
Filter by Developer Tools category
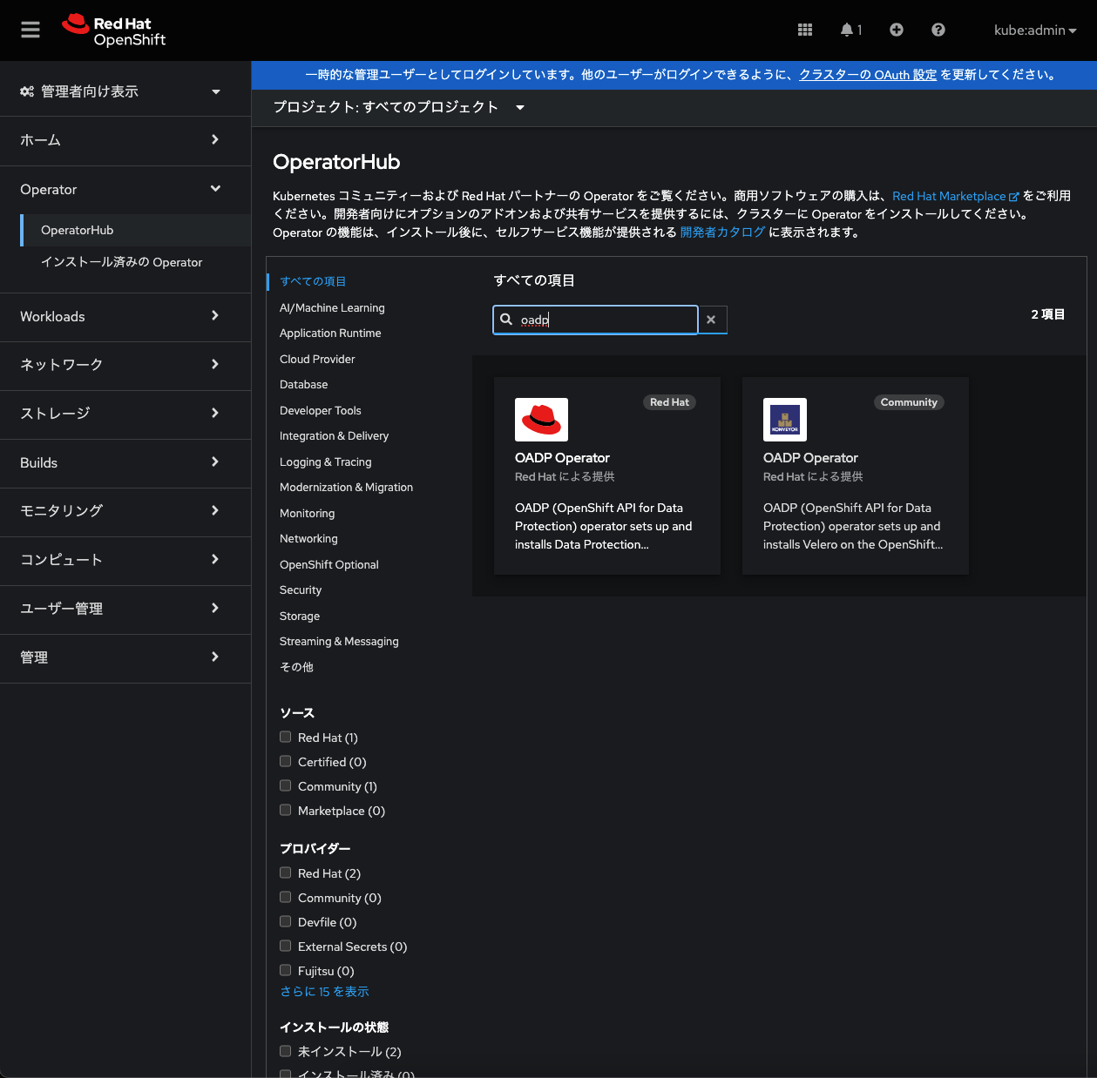320,410
